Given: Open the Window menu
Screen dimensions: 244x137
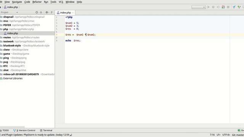Looking at the screenshot, I should pyautogui.click(x=70, y=2).
